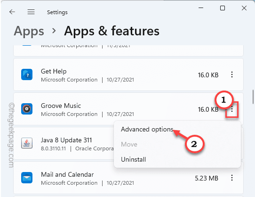Click the 16.0 KB size for Get Help

click(x=208, y=75)
